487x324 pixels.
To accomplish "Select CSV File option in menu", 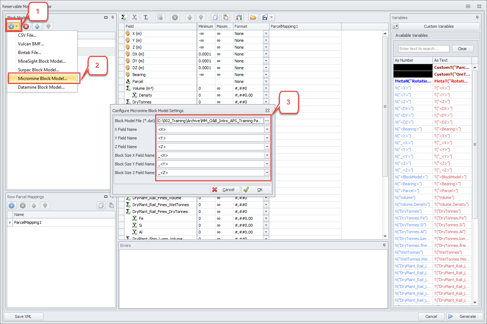I will pos(27,35).
